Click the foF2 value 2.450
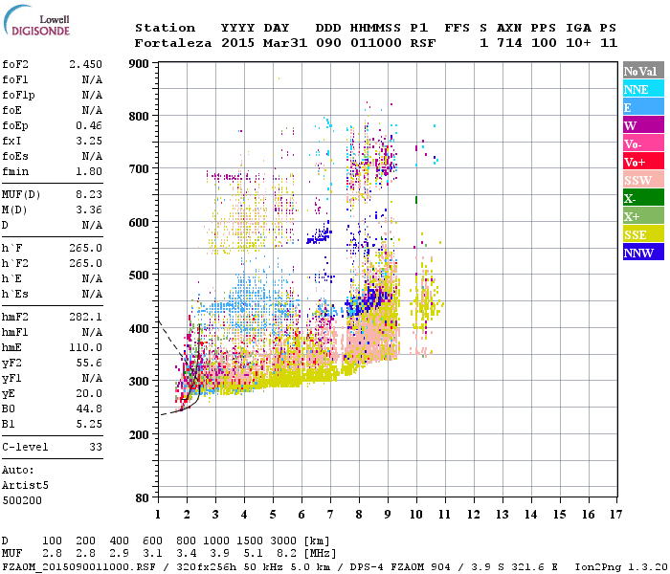Screen dimensions: 670x574 [85, 63]
